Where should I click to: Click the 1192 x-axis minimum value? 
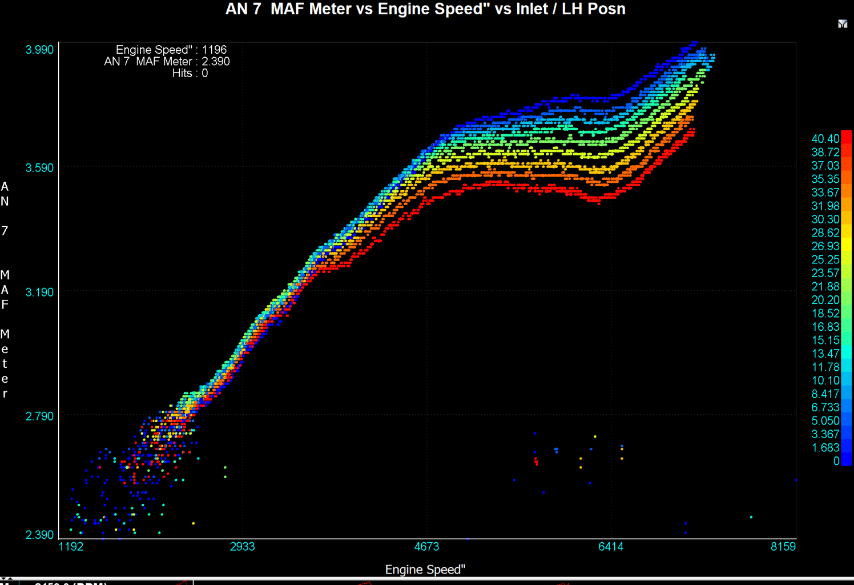pos(71,547)
